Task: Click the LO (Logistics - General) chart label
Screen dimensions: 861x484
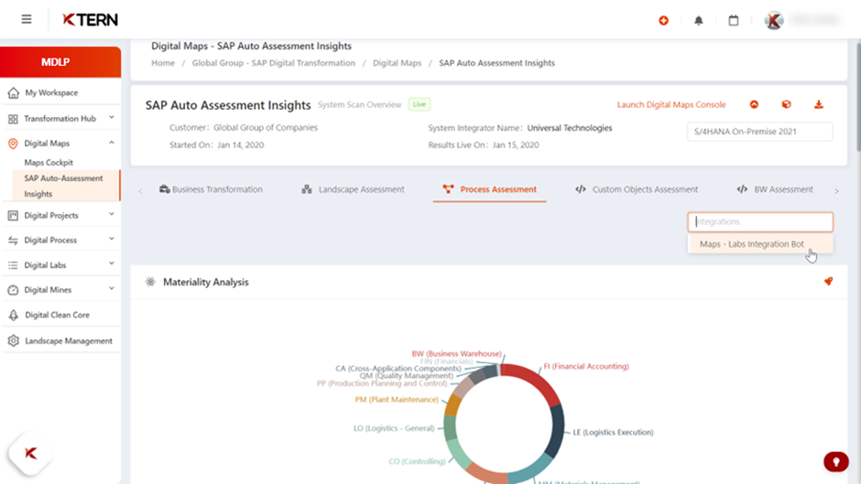Action: click(x=394, y=428)
